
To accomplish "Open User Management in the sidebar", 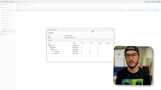I will [7, 10].
